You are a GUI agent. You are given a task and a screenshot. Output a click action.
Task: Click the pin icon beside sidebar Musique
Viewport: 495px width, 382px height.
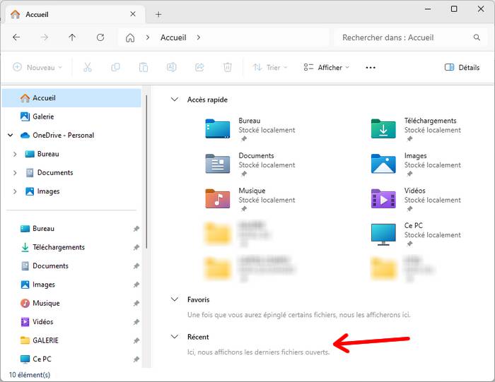[x=136, y=304]
